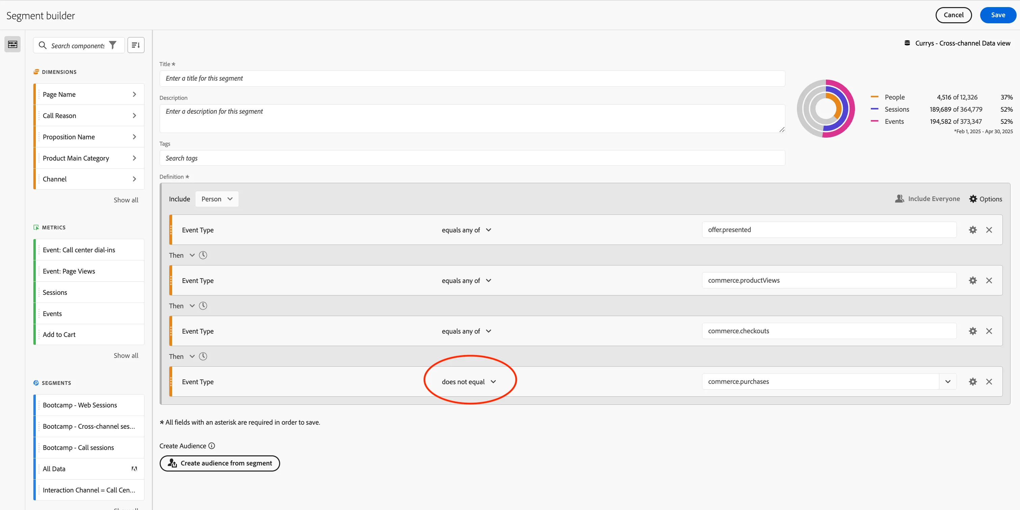Open gear settings for the offer.presented rule

click(x=972, y=230)
